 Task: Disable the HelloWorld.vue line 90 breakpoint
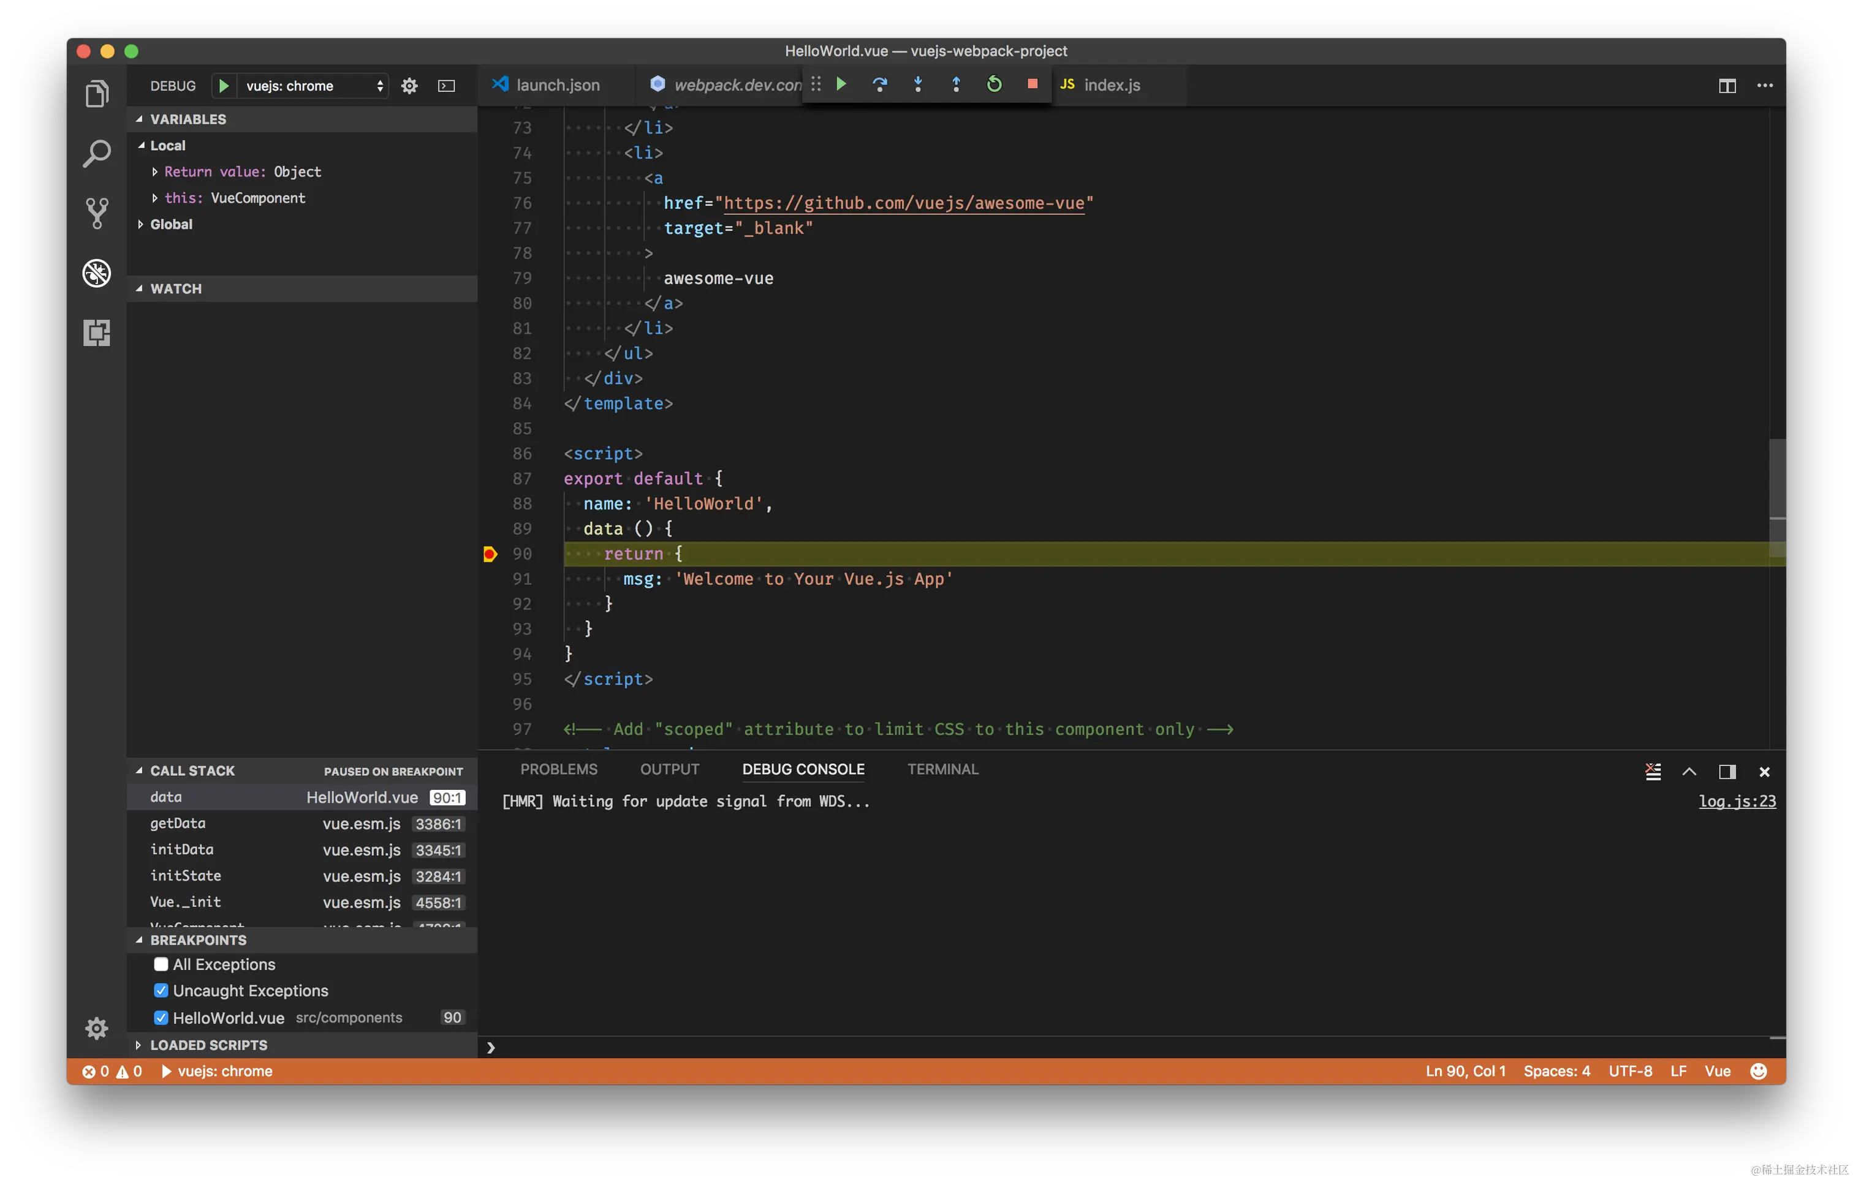coord(161,1018)
